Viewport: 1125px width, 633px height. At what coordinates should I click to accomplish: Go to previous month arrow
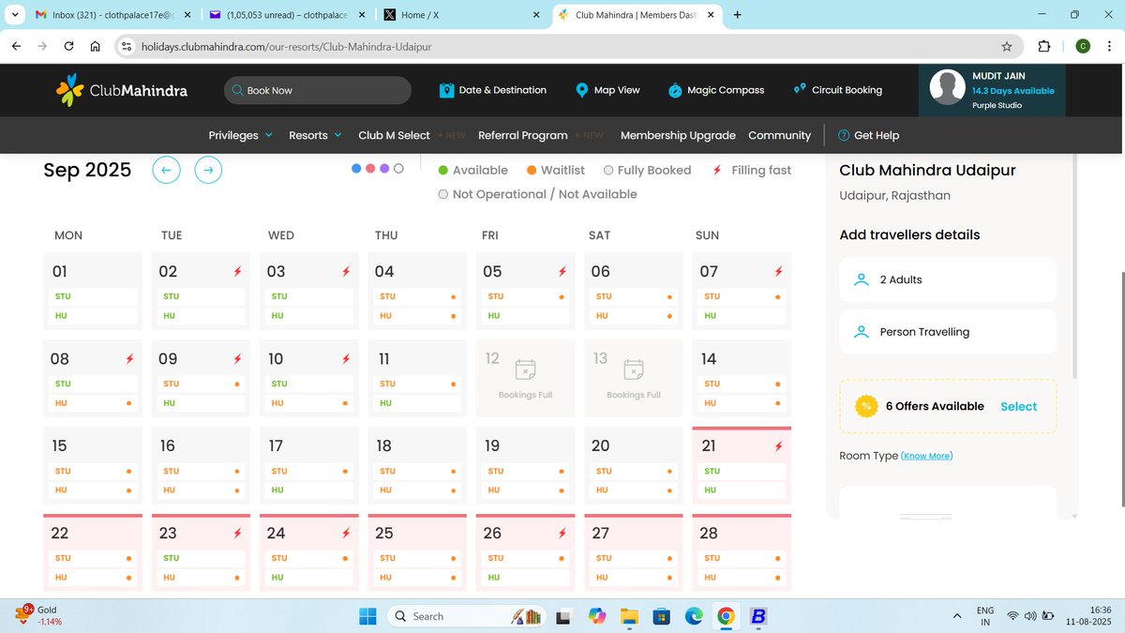[x=166, y=170]
